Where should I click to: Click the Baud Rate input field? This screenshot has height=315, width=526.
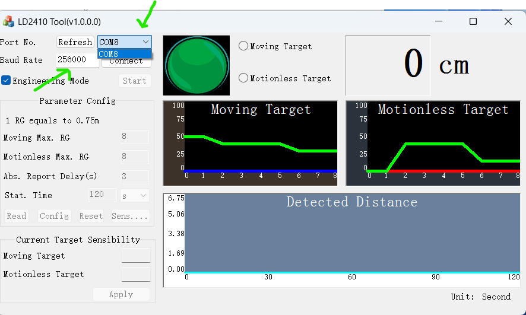pos(78,61)
